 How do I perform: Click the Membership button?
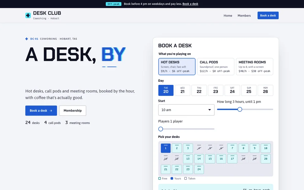click(73, 111)
